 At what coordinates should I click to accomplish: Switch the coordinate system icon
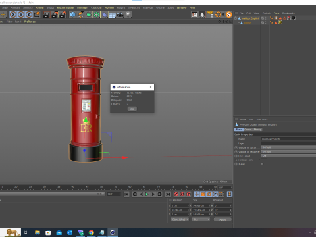37,14
